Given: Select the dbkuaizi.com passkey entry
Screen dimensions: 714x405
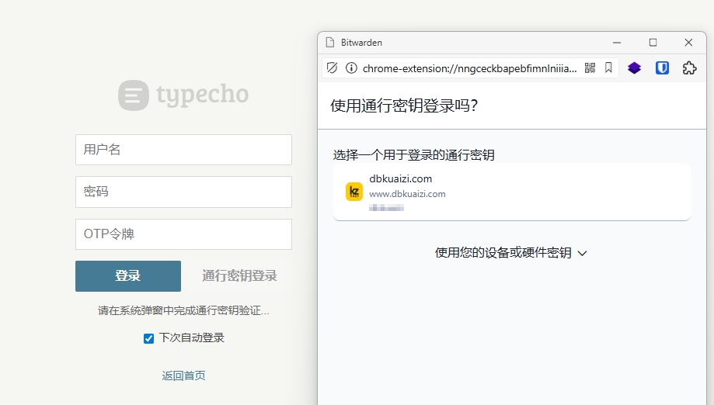Looking at the screenshot, I should tap(511, 192).
